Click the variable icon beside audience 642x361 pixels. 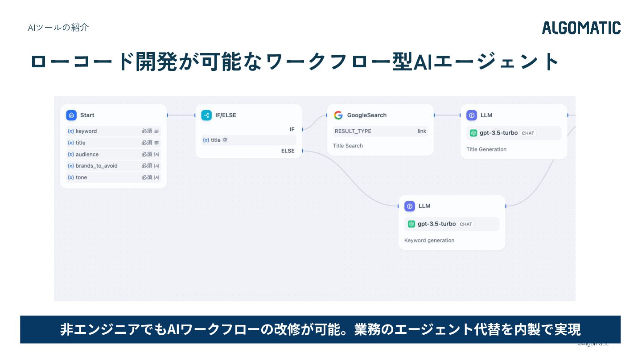tap(70, 154)
